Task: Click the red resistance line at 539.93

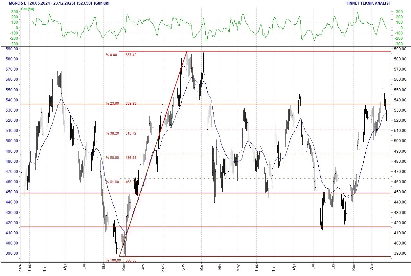Action: [263, 104]
